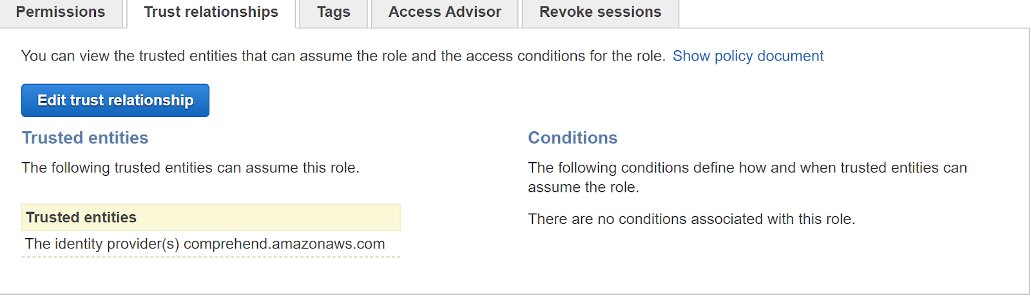1031x298 pixels.
Task: Click the "You can view the trusted entities" description
Action: (193, 56)
